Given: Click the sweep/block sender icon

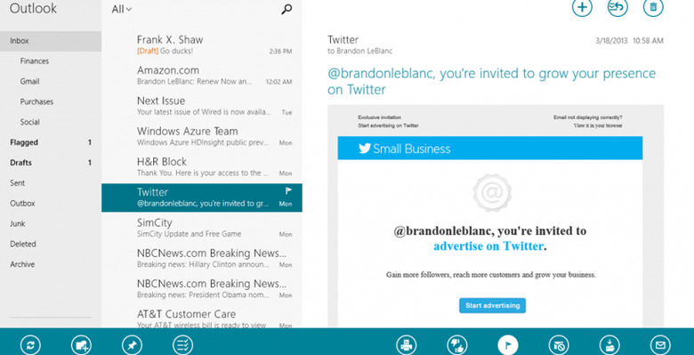Looking at the screenshot, I should [559, 345].
